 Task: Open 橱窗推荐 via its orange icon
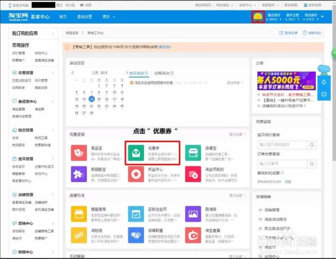pos(79,214)
